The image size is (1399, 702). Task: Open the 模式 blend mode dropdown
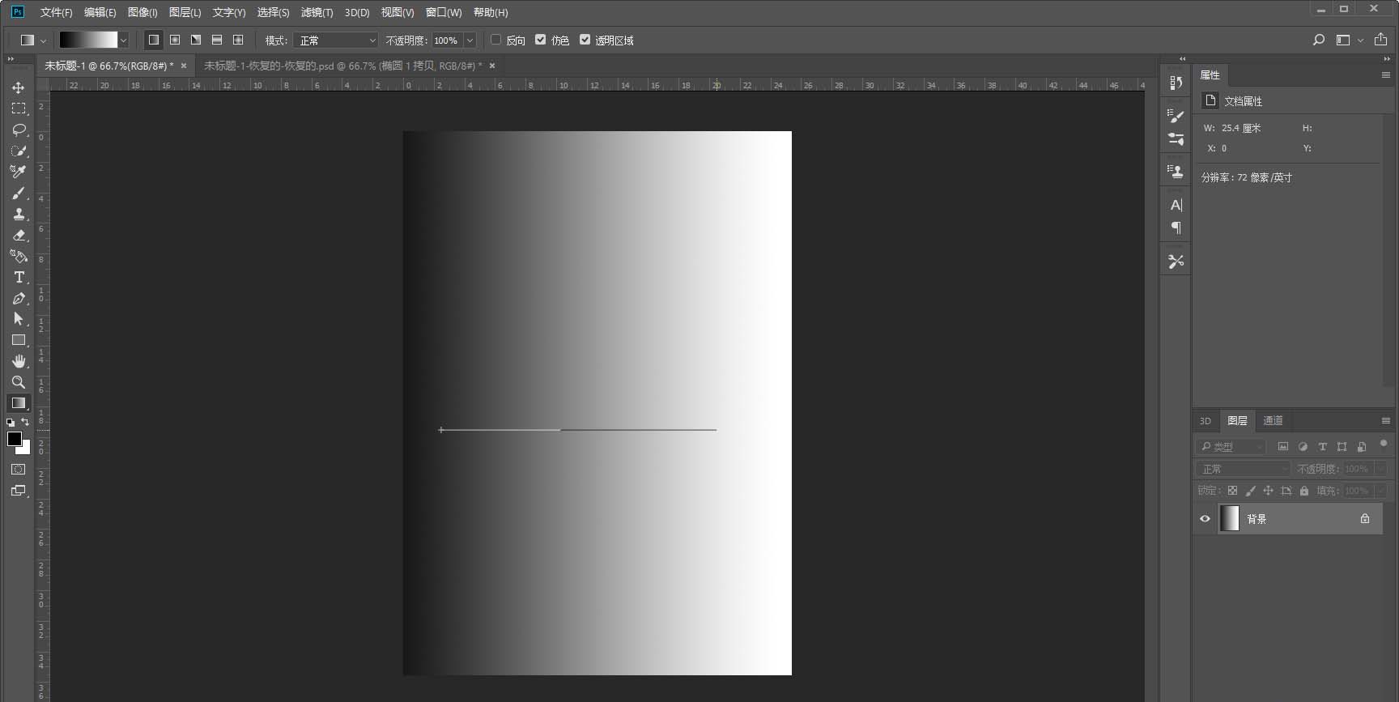pyautogui.click(x=336, y=40)
